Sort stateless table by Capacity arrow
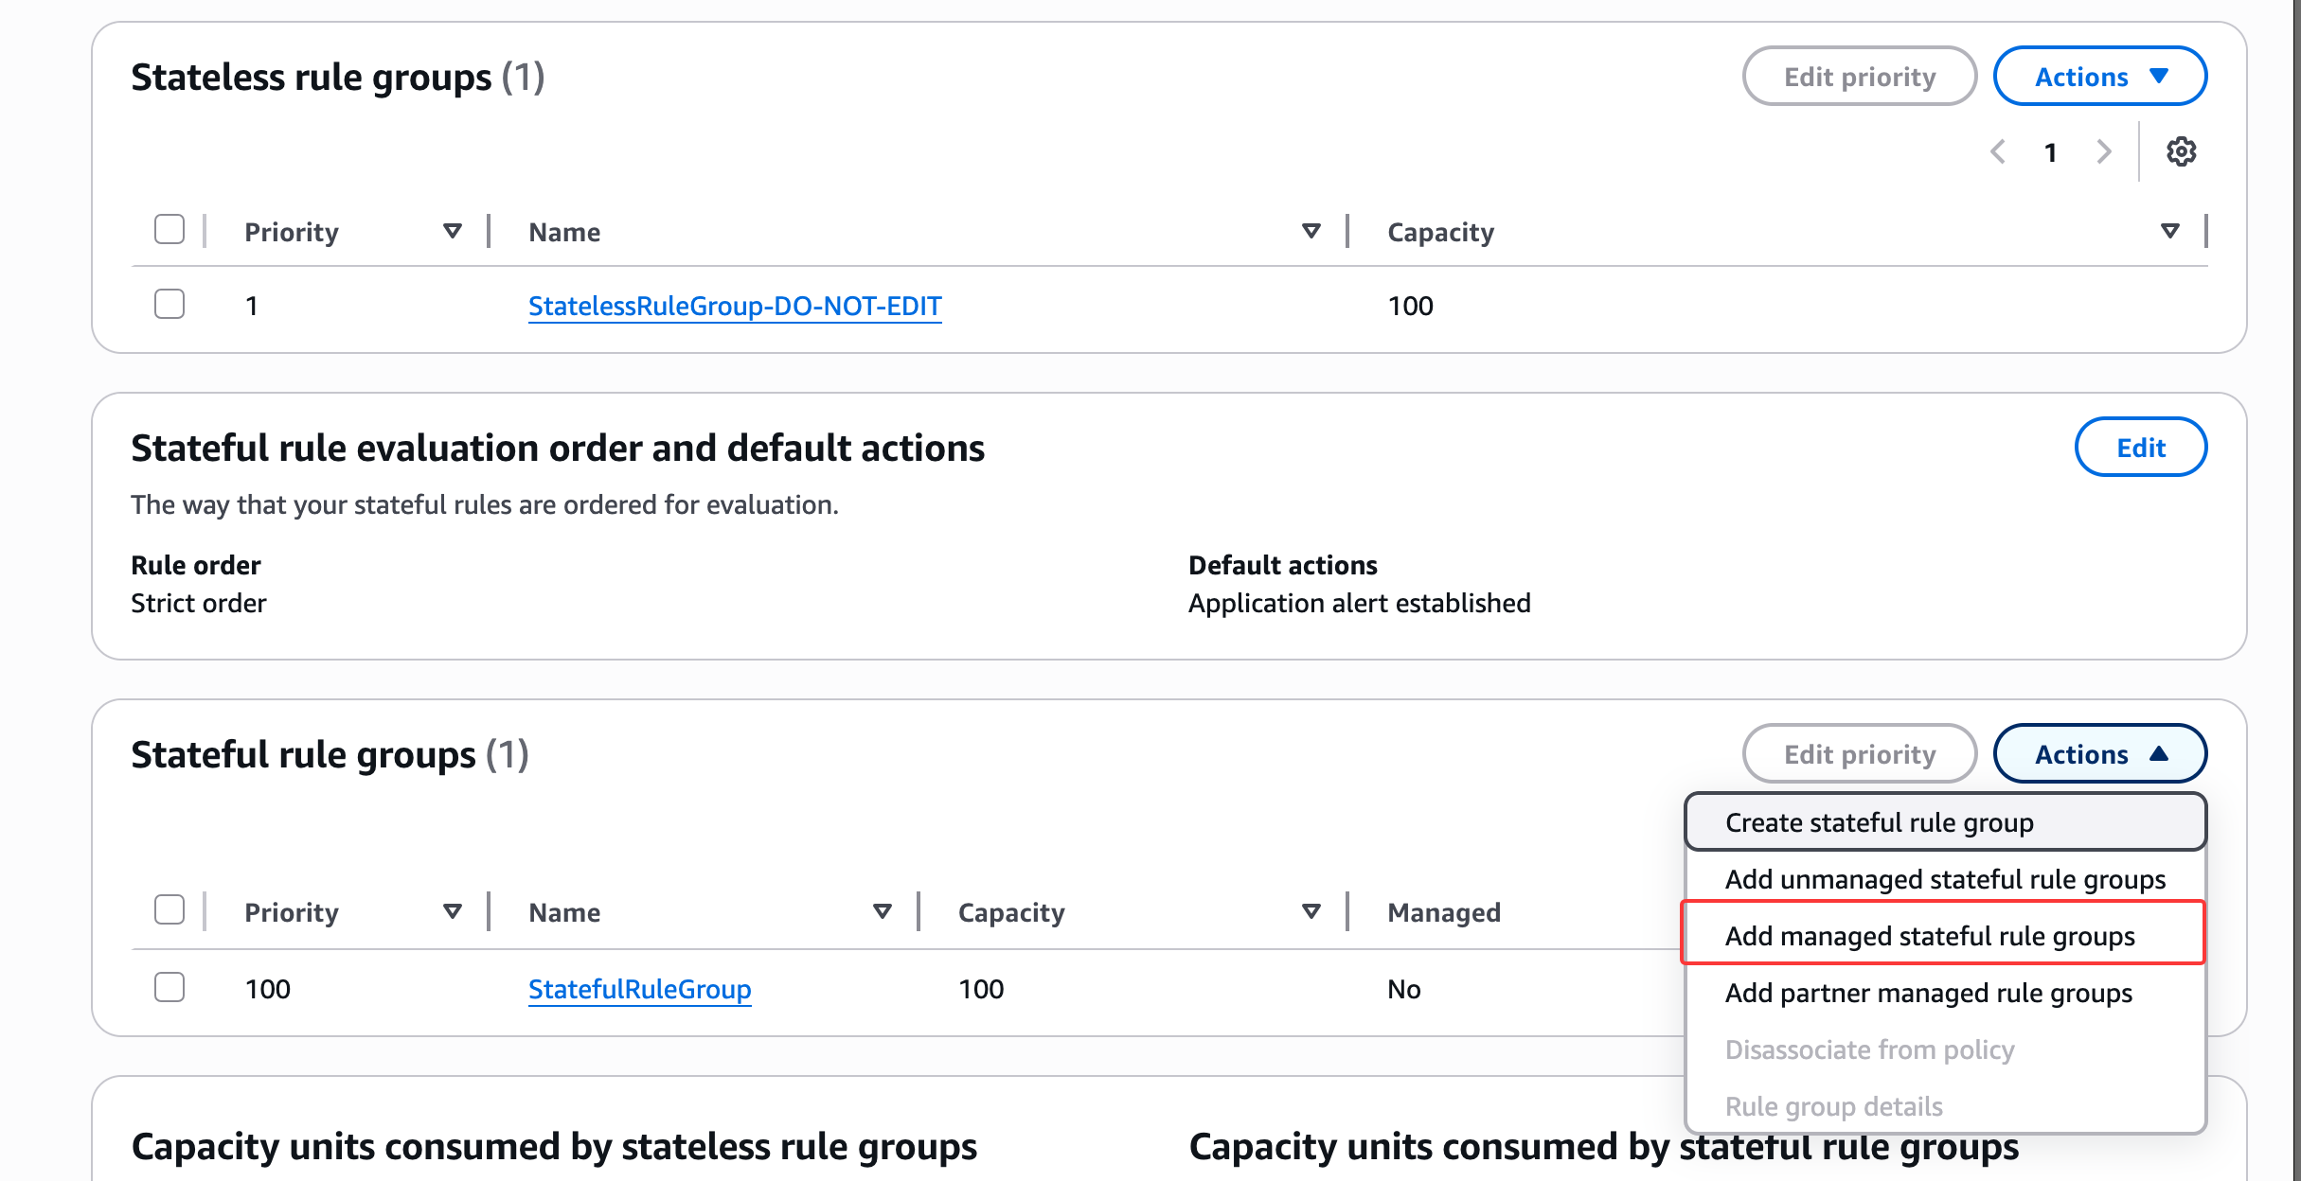This screenshot has height=1181, width=2301. pos(2169,231)
